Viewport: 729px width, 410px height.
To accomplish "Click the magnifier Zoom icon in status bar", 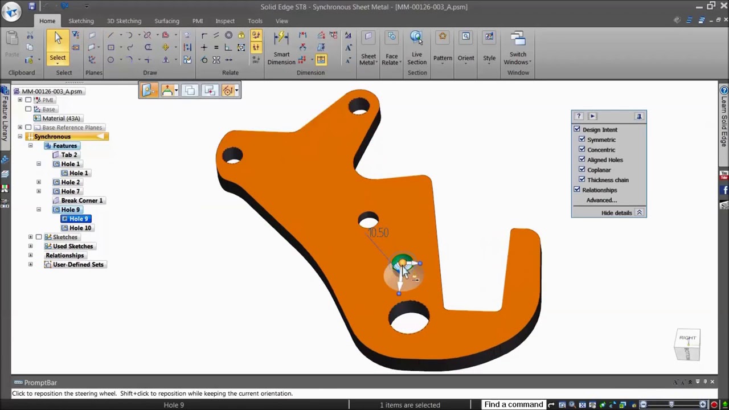I will click(x=572, y=405).
